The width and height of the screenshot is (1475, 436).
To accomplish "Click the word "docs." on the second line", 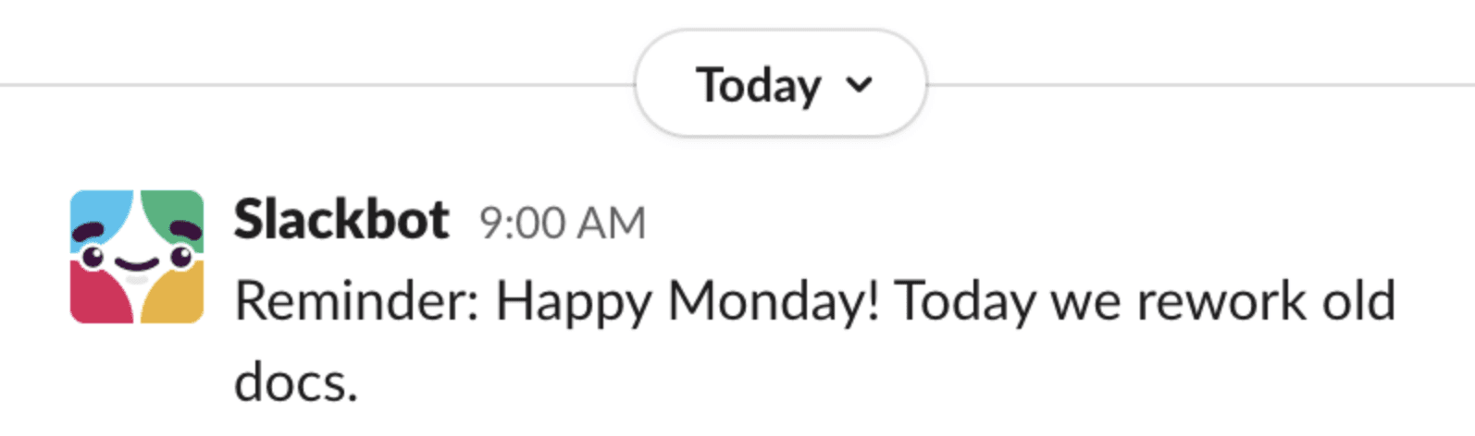I will 295,381.
